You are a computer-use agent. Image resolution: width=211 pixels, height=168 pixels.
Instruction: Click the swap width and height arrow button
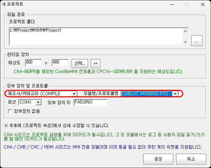pos(96,63)
